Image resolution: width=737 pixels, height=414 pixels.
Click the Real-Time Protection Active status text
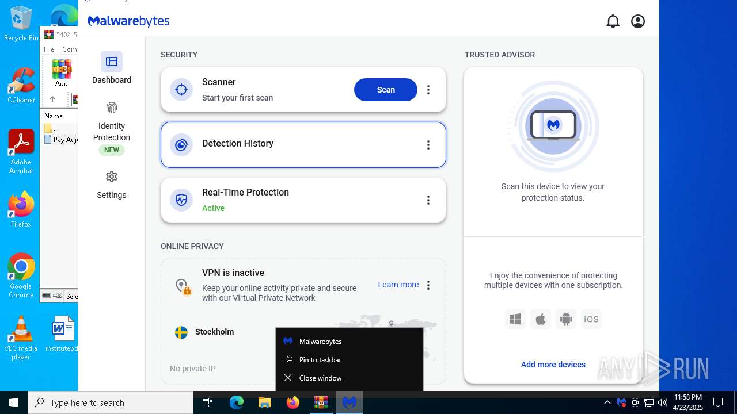click(213, 208)
